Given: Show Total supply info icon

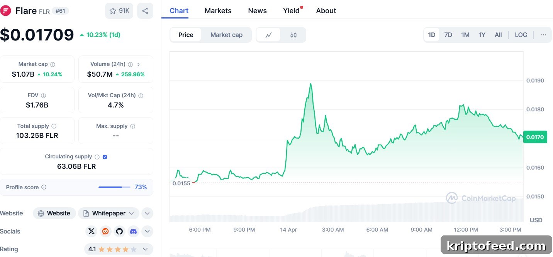Looking at the screenshot, I should [x=54, y=126].
